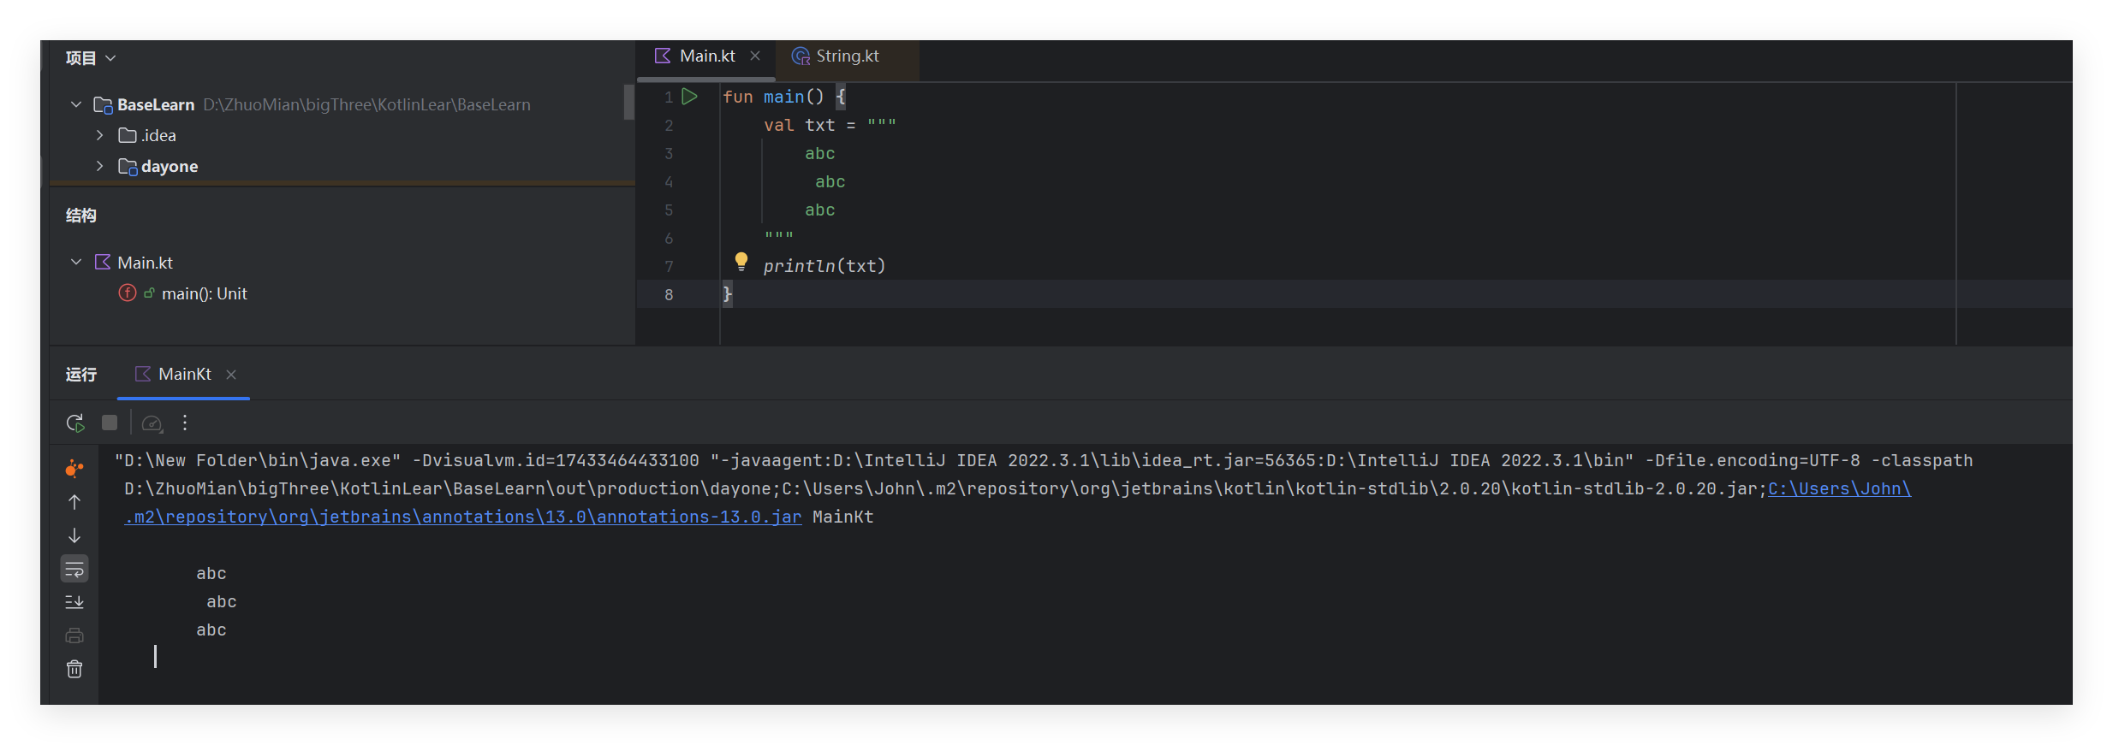
Task: Click 'fun main()' text in editor
Action: click(773, 97)
